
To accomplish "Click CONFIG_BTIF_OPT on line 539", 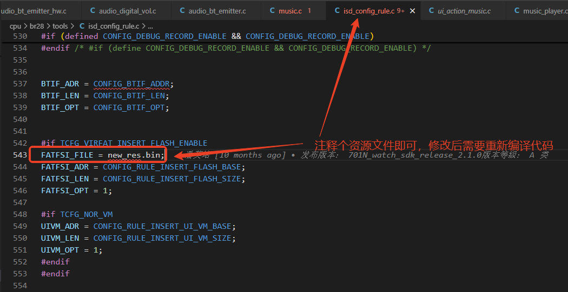I will [129, 108].
